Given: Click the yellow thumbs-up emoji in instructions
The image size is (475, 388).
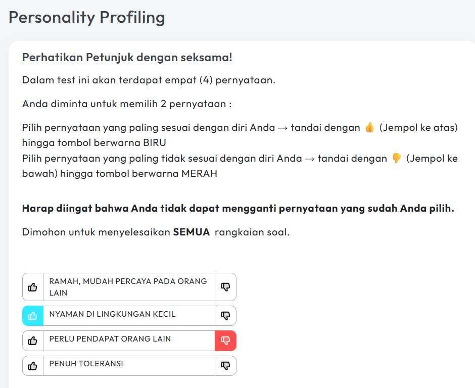Looking at the screenshot, I should [369, 127].
